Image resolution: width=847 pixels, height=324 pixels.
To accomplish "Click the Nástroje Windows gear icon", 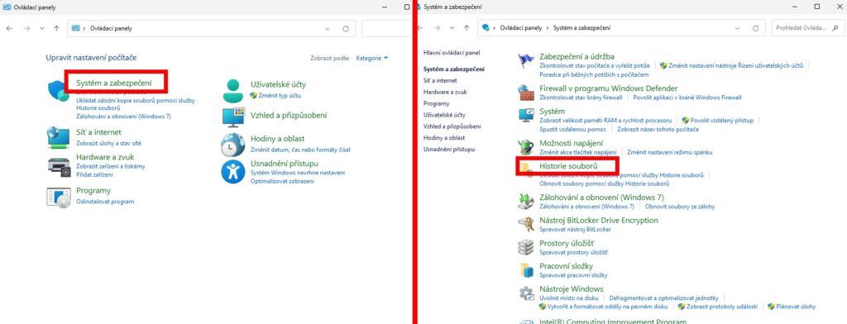I will click(x=526, y=293).
